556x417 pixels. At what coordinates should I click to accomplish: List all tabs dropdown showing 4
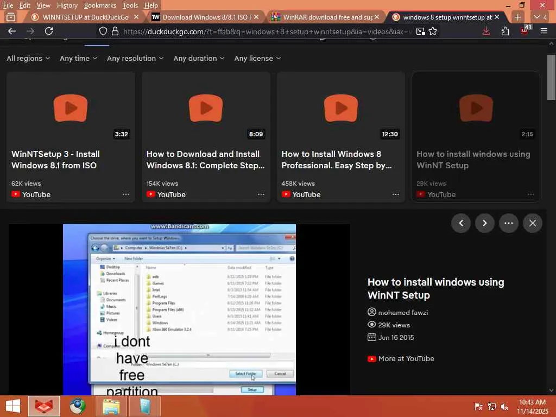tap(540, 17)
